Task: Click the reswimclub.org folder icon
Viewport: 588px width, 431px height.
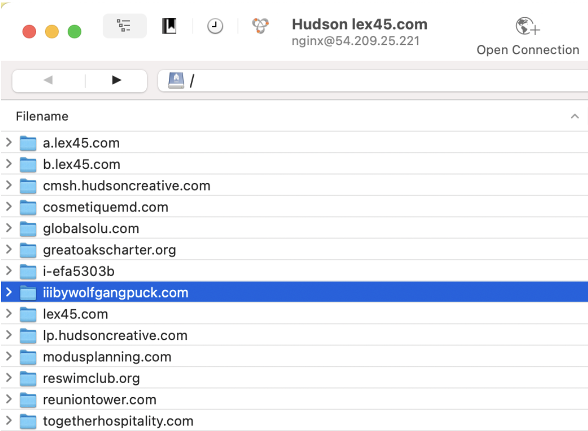Action: coord(28,378)
